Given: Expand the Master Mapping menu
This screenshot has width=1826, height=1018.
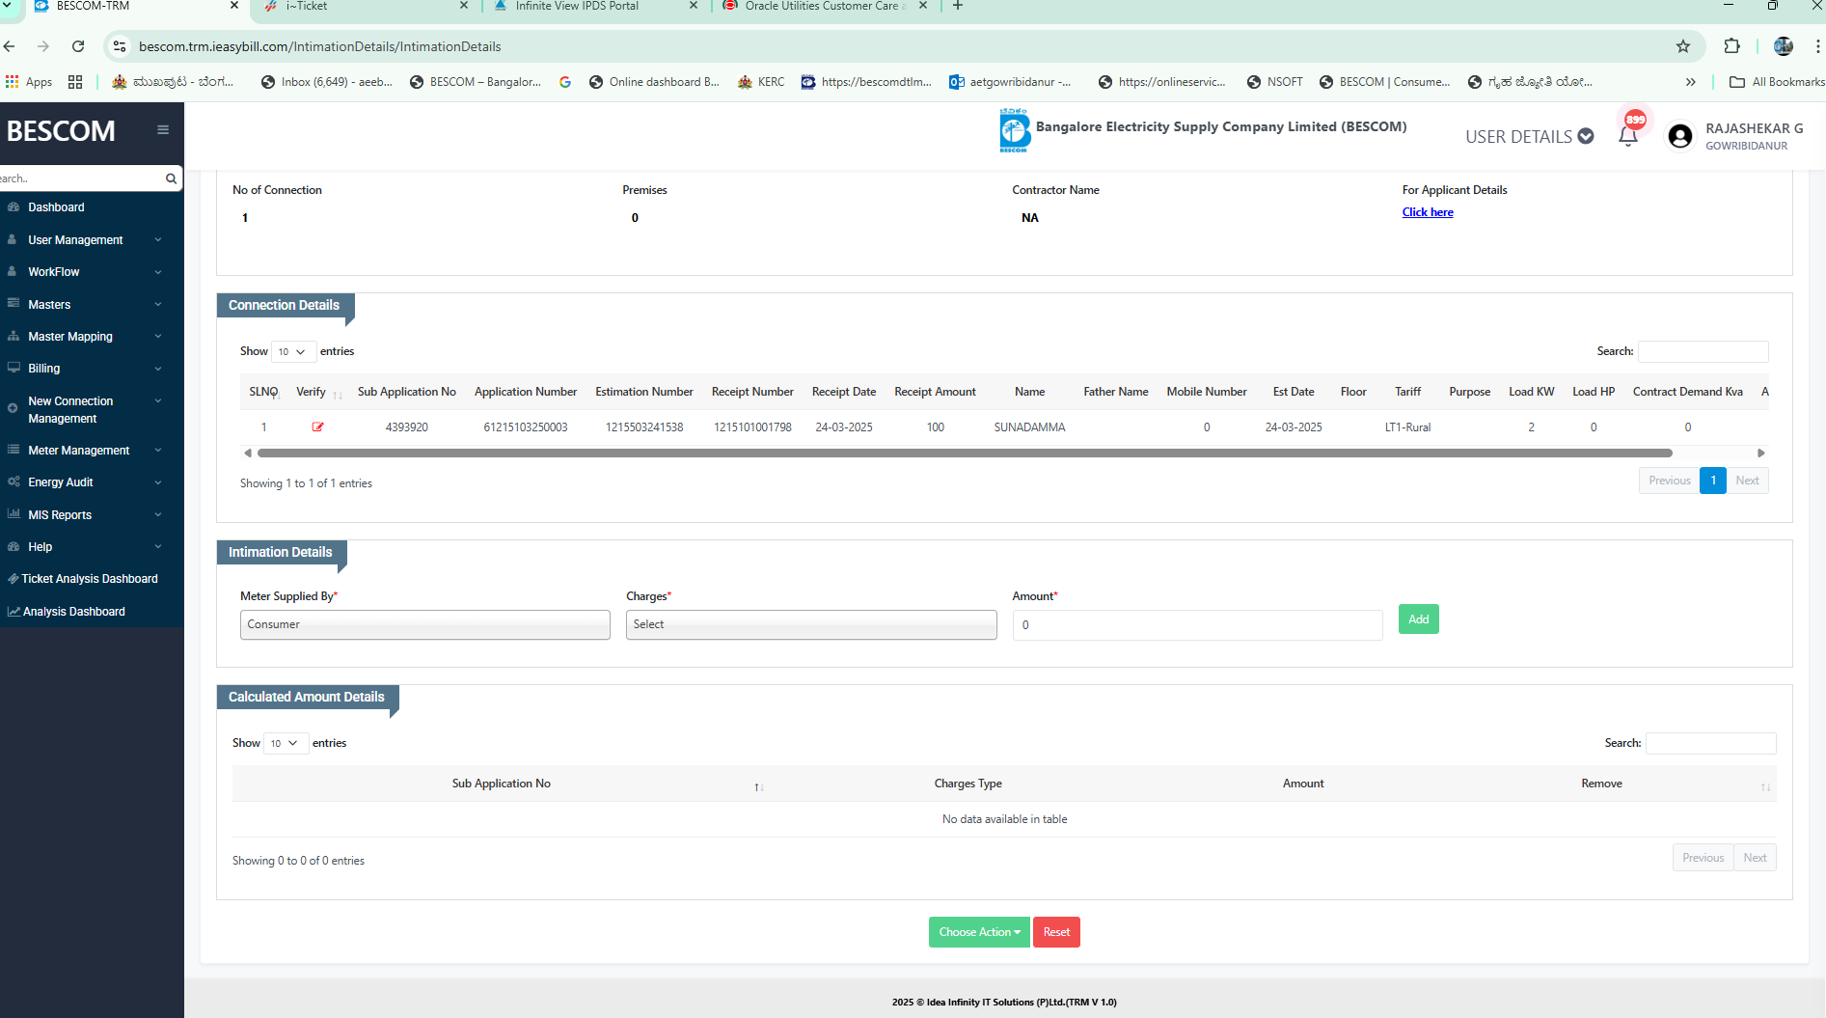Looking at the screenshot, I should click(x=92, y=337).
